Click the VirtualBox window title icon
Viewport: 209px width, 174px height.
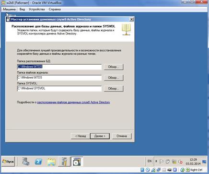pos(3,2)
